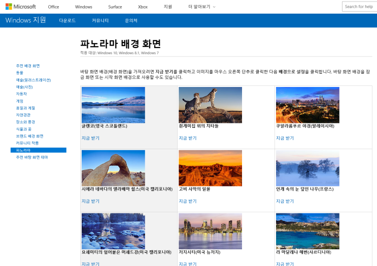Screen dimensions: 377x266
Task: Open the Office link in top navigation
Action: pos(53,7)
